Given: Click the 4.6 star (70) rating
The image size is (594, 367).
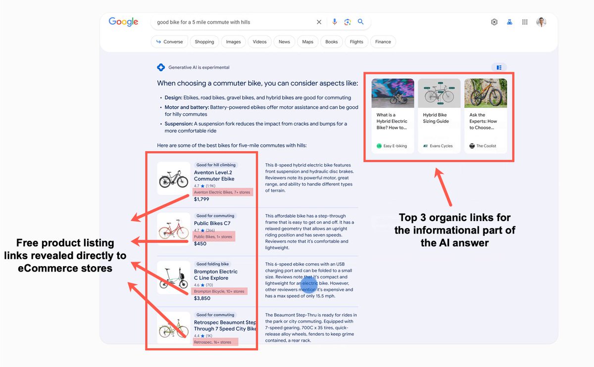Looking at the screenshot, I should click(203, 285).
